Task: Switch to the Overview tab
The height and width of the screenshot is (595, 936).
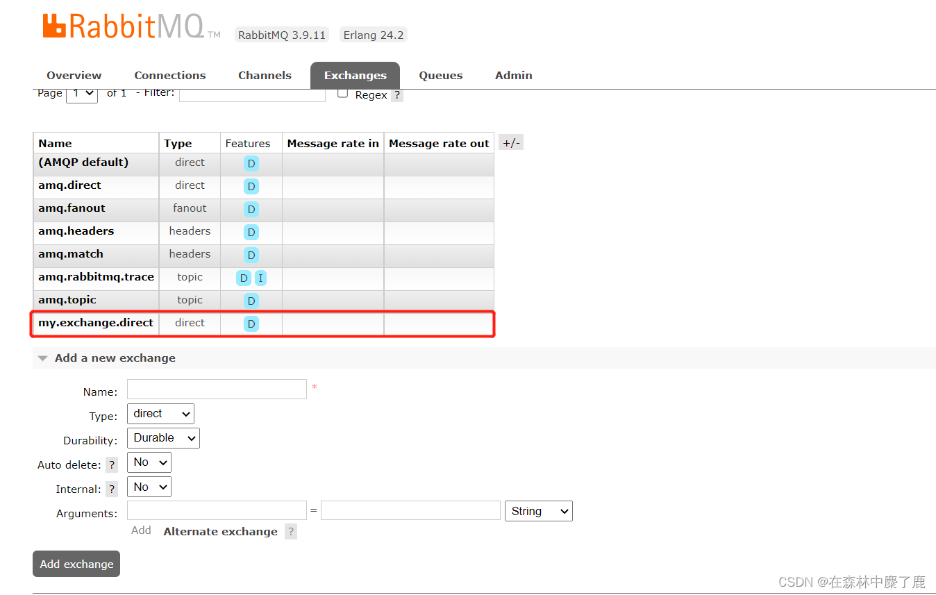Action: [74, 76]
